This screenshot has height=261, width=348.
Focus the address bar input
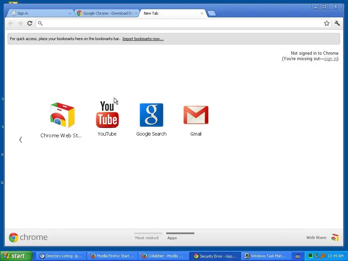(183, 23)
